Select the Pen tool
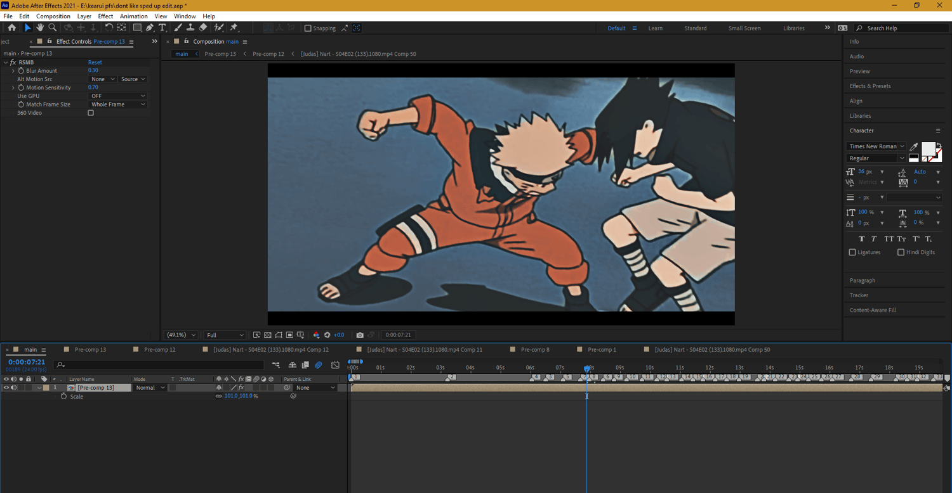Screen dimensions: 952x493 [x=150, y=28]
